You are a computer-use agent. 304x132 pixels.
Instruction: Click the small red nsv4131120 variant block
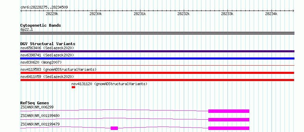pos(73,87)
